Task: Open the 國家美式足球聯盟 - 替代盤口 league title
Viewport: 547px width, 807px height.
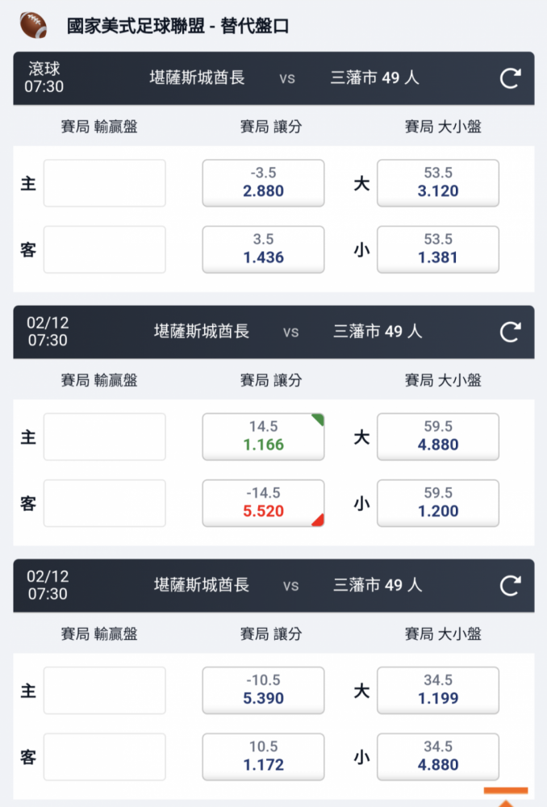Action: coord(178,26)
